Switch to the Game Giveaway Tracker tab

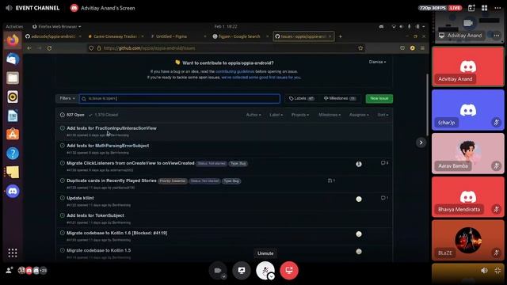pyautogui.click(x=116, y=36)
